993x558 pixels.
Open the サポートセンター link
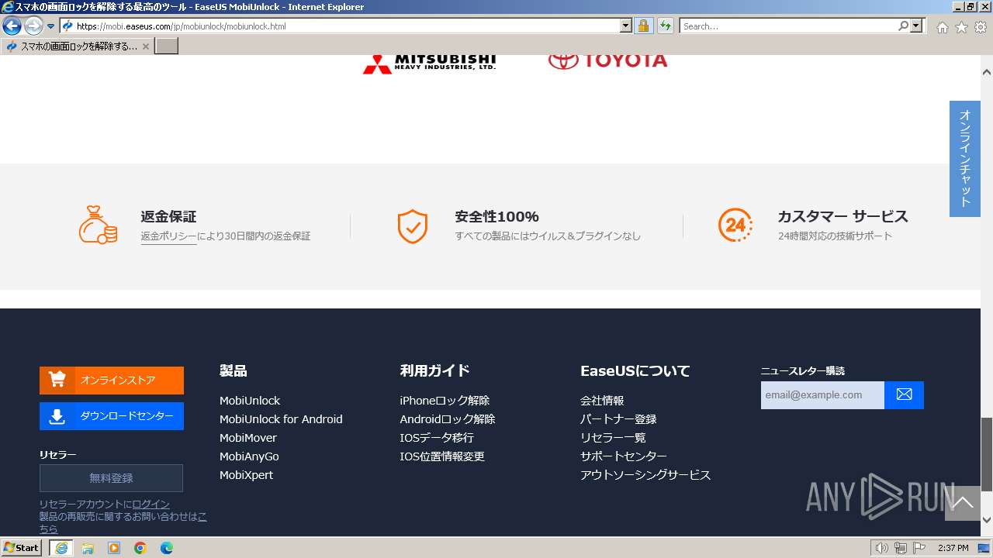point(624,456)
